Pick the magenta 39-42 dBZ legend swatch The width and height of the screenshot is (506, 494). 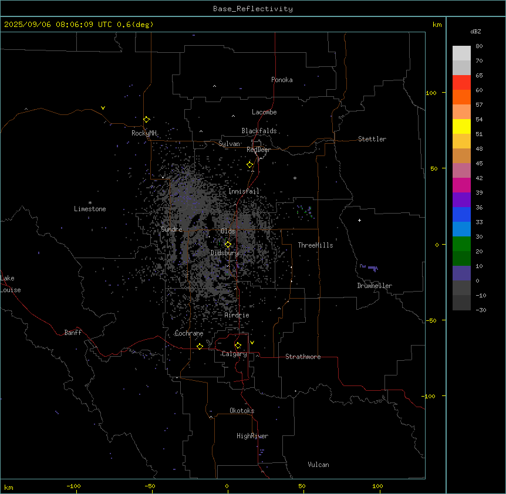(461, 185)
